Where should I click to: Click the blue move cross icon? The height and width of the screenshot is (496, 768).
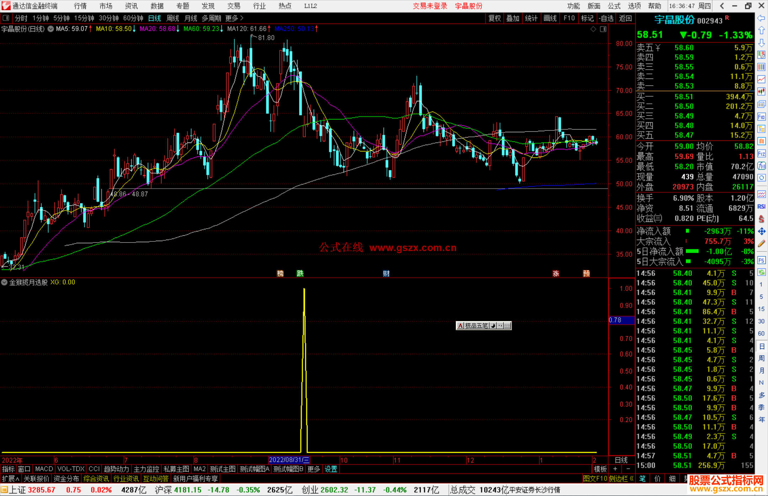click(761, 231)
